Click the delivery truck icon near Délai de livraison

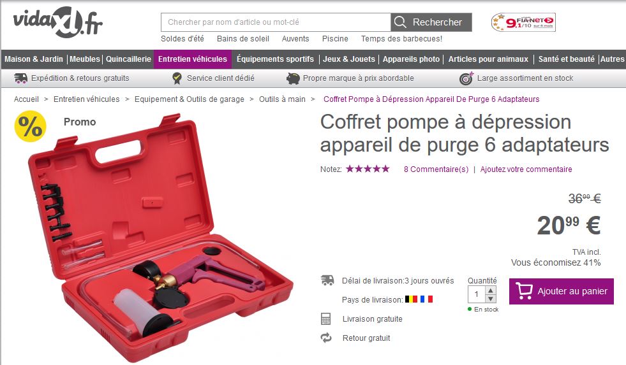point(327,280)
